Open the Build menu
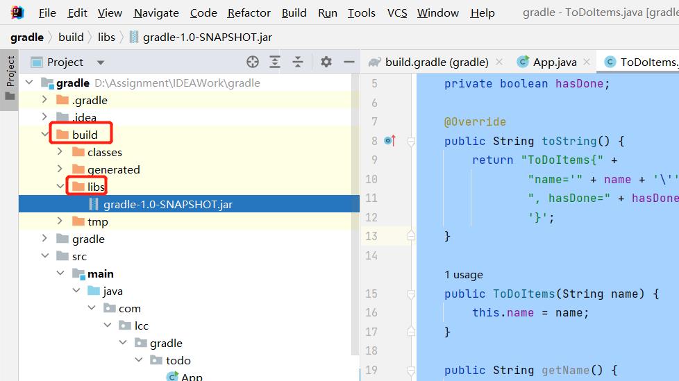This screenshot has height=381, width=679. pyautogui.click(x=294, y=13)
